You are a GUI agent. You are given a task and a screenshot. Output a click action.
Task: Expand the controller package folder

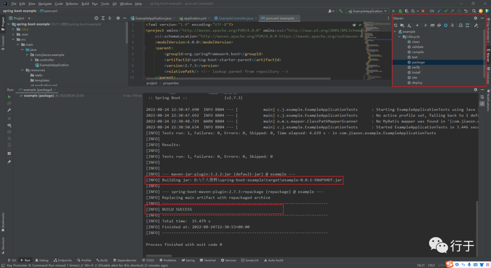coord(32,60)
